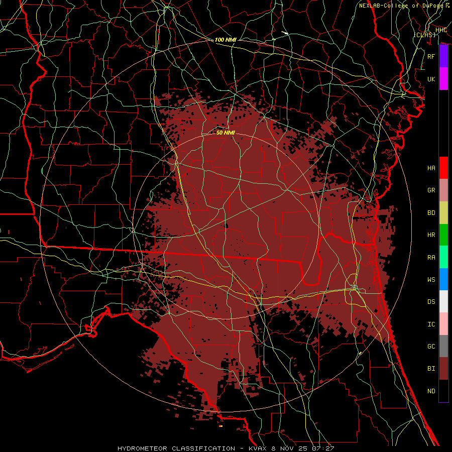The height and width of the screenshot is (452, 452).
Task: Click the RF purple legend swatch
Action: pyautogui.click(x=443, y=56)
